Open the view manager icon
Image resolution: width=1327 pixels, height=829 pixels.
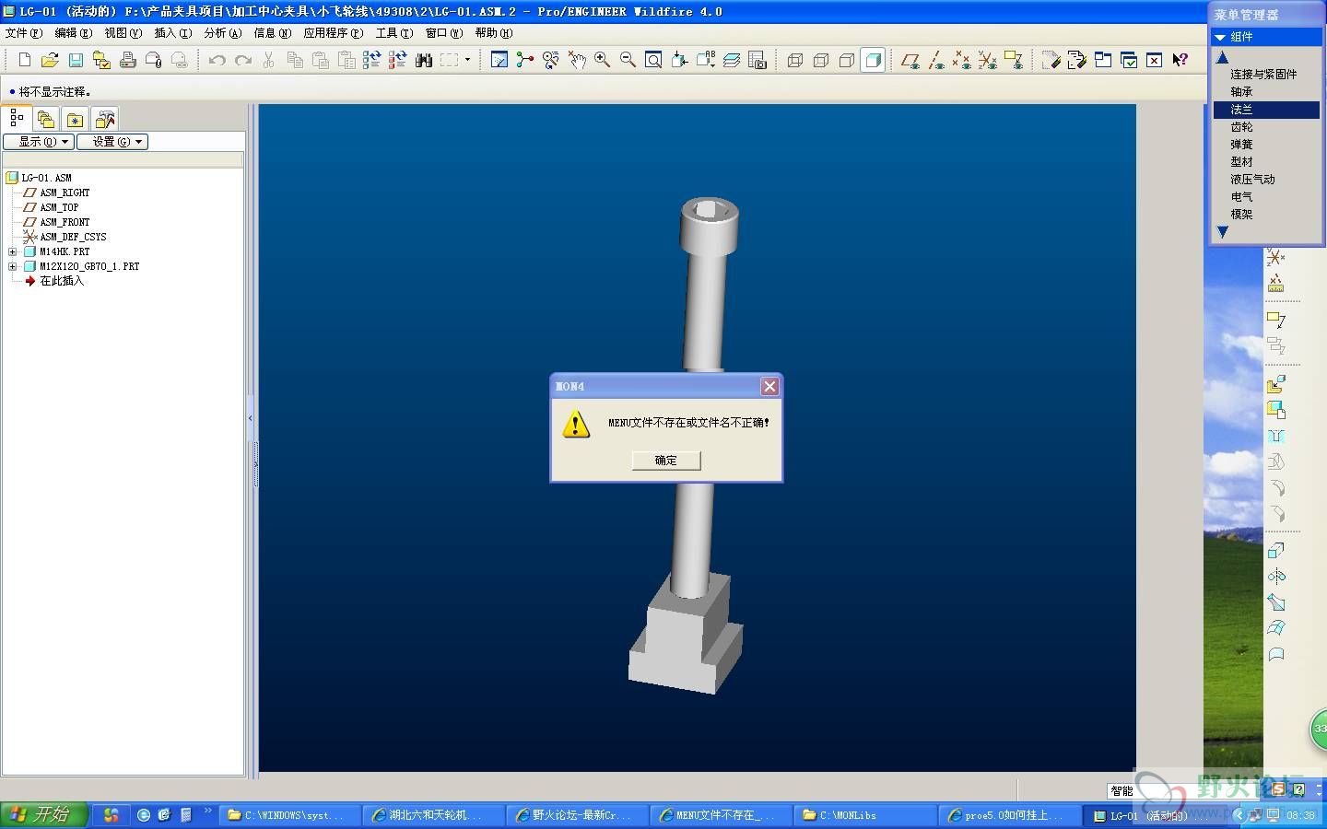pos(757,60)
